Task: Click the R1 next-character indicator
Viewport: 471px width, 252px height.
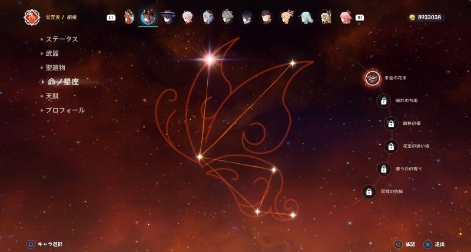Action: pos(360,18)
